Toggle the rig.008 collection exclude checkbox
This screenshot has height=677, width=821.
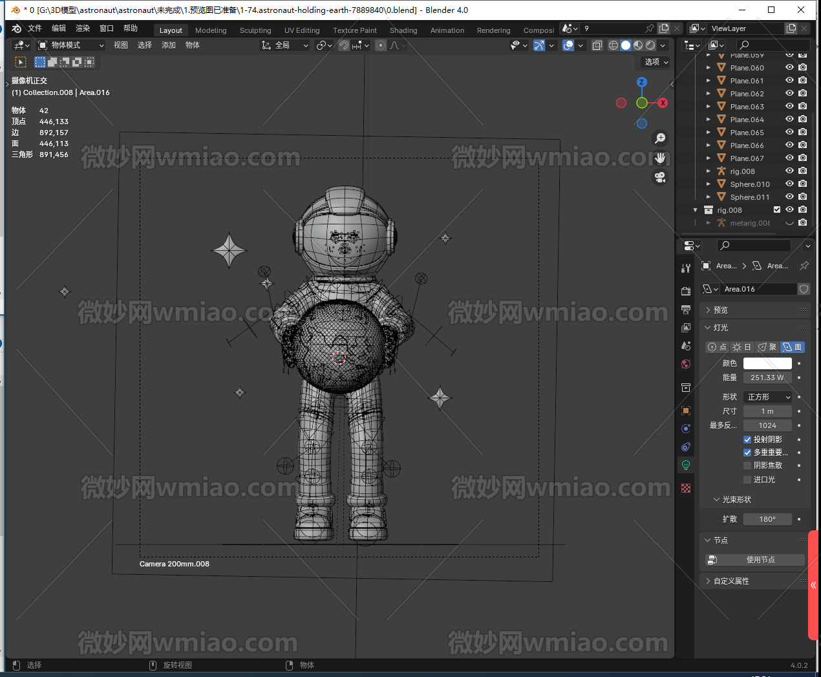tap(777, 210)
